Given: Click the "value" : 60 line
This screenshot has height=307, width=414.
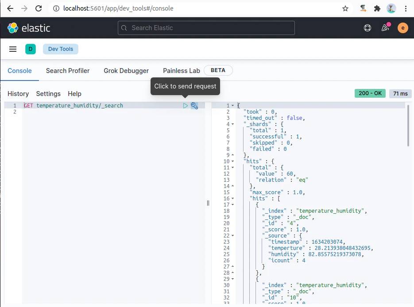Looking at the screenshot, I should [275, 174].
